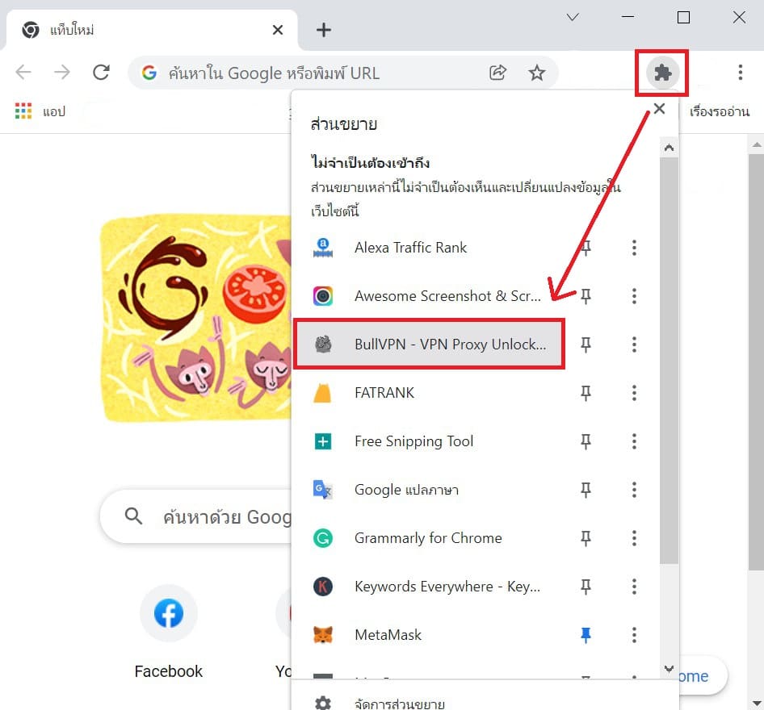764x710 pixels.
Task: Reload the page
Action: click(x=101, y=73)
